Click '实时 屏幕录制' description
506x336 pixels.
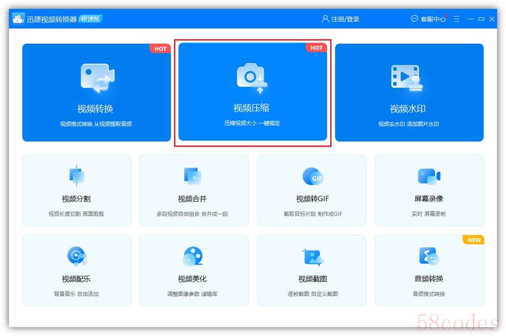(x=428, y=213)
